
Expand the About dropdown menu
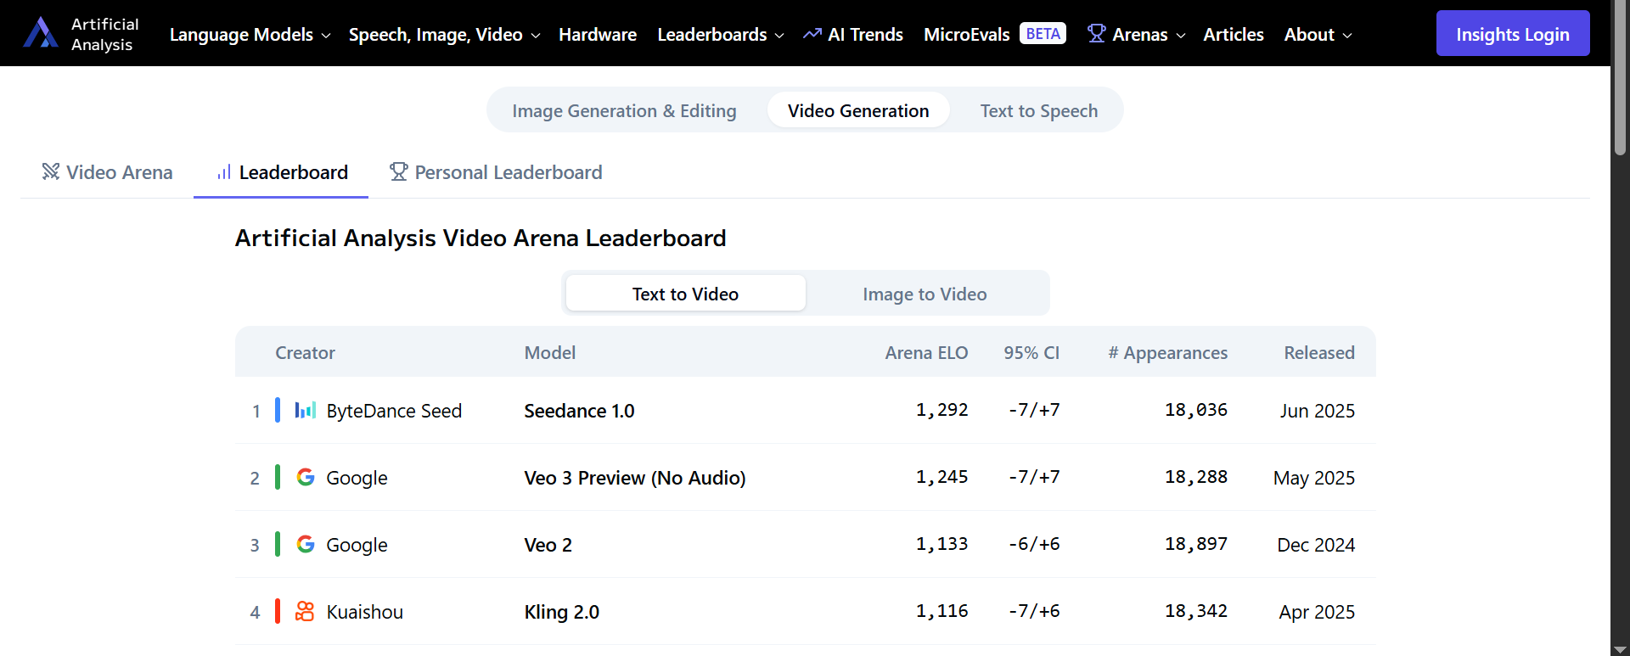(x=1318, y=35)
